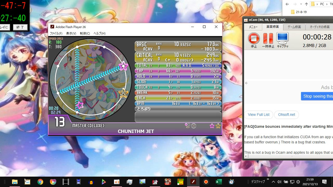Image resolution: width=333 pixels, height=187 pixels.
Task: Click the MASTER (DELUXE) difficulty label
Action: [x=88, y=125]
